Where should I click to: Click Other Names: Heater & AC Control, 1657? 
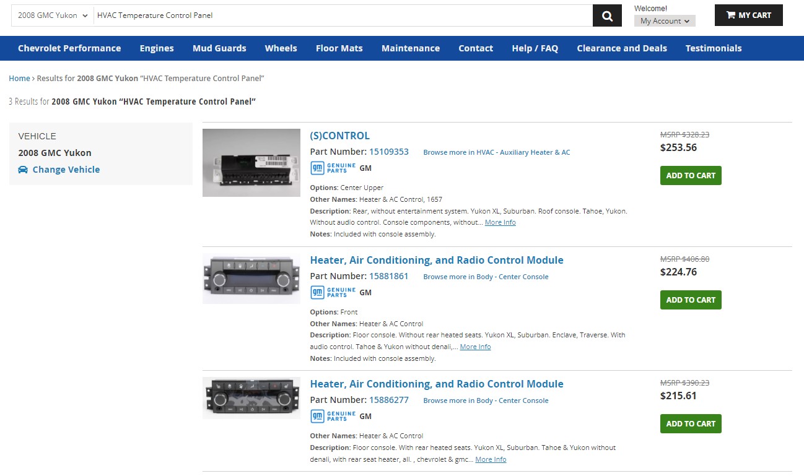pyautogui.click(x=376, y=199)
